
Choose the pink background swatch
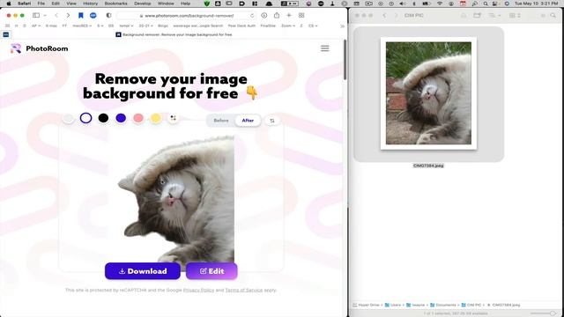(x=138, y=118)
